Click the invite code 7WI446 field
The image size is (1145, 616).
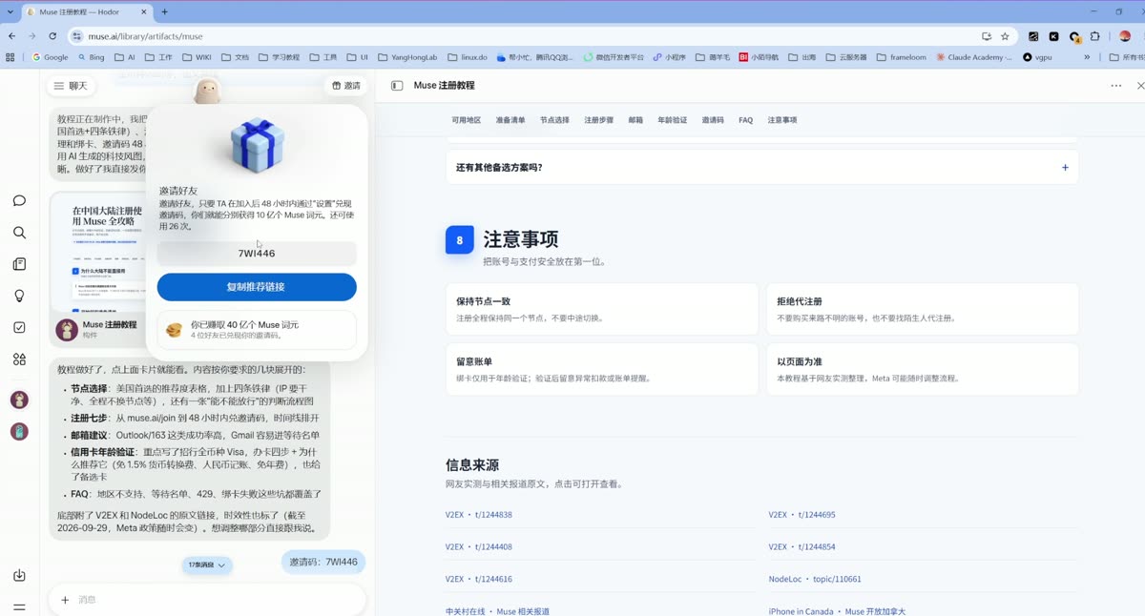pos(257,254)
